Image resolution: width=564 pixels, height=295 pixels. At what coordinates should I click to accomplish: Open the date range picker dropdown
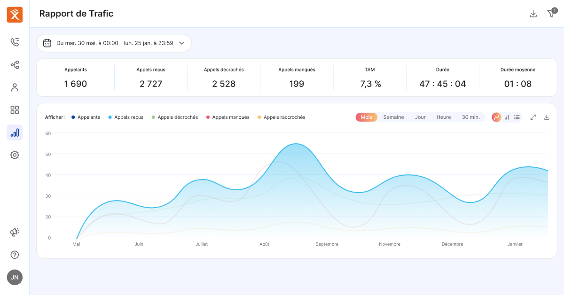(114, 43)
